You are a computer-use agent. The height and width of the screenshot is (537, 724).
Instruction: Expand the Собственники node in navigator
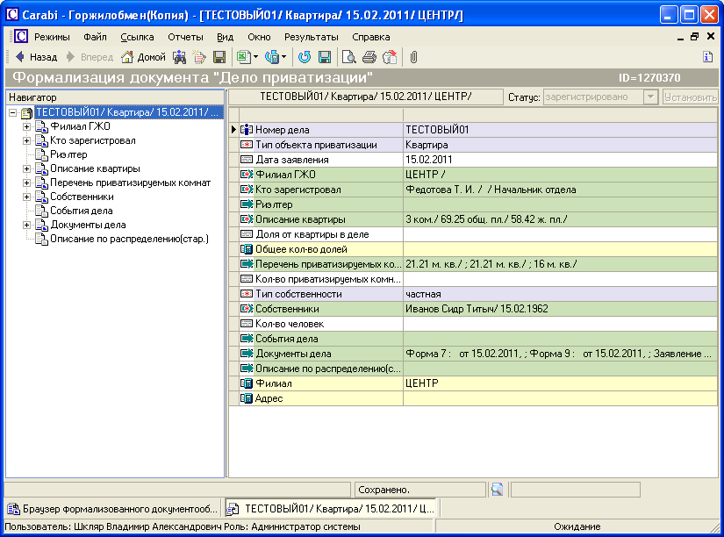pos(26,197)
